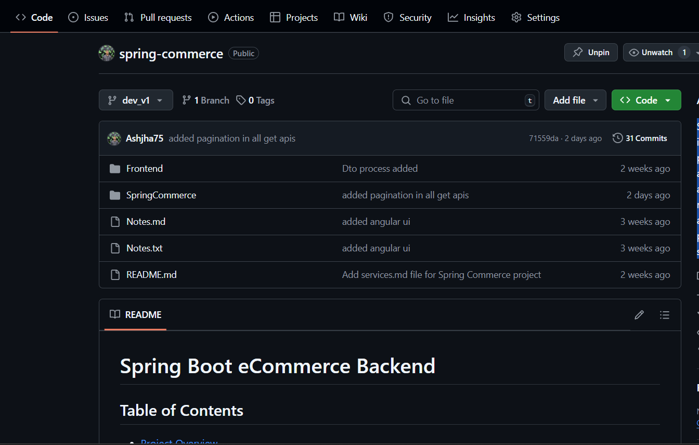Open the Security tab
Screen dimensions: 699x445
(407, 17)
